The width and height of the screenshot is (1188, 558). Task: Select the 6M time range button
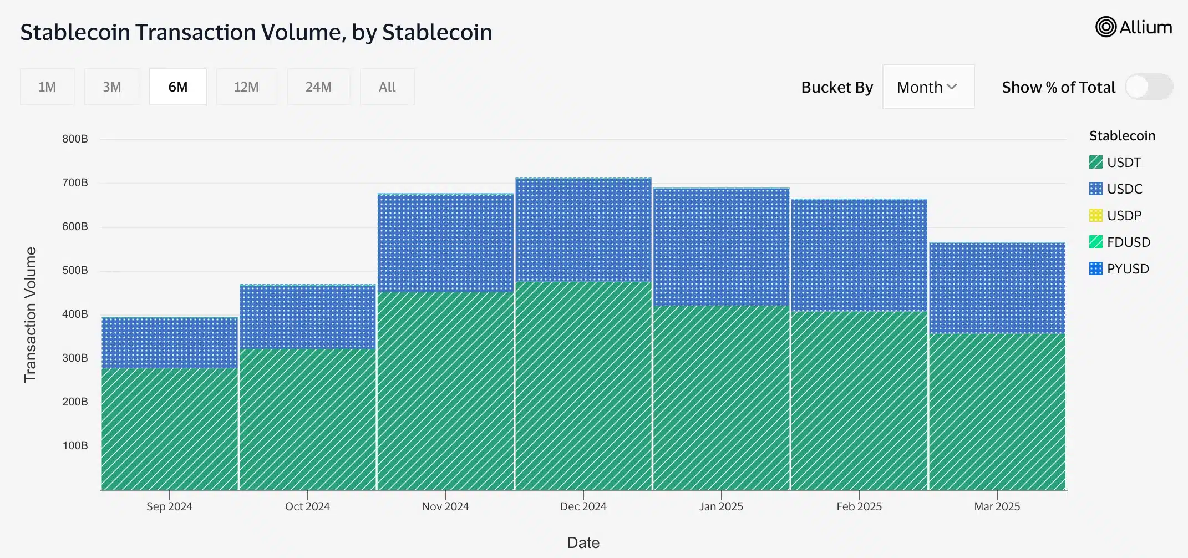178,87
